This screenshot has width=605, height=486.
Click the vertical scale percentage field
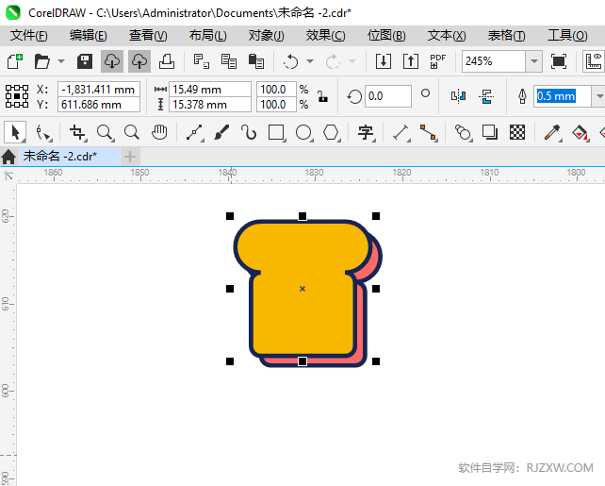tap(277, 105)
